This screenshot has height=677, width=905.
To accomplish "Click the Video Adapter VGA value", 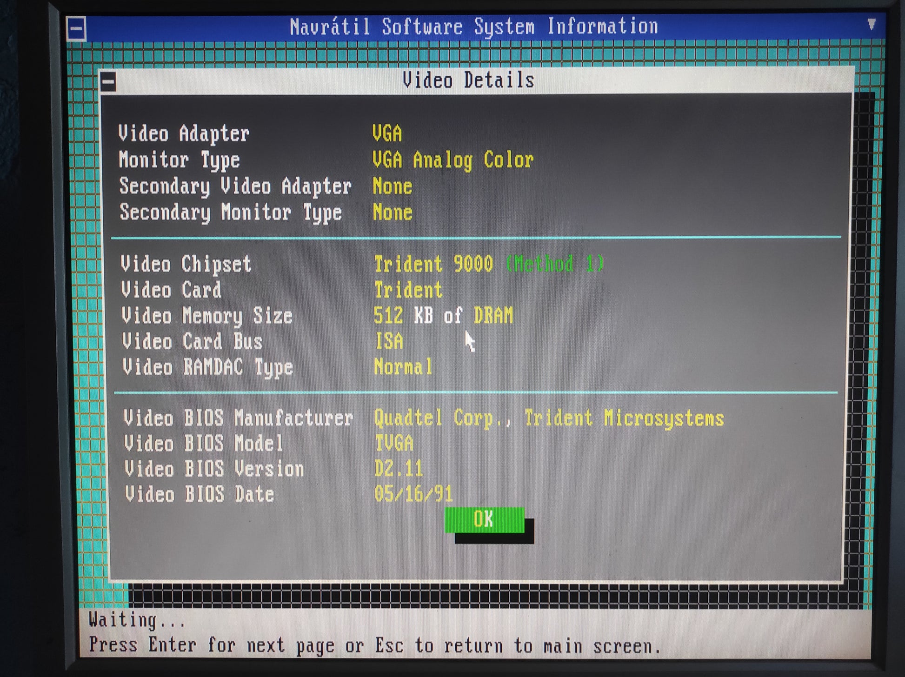I will click(x=386, y=133).
